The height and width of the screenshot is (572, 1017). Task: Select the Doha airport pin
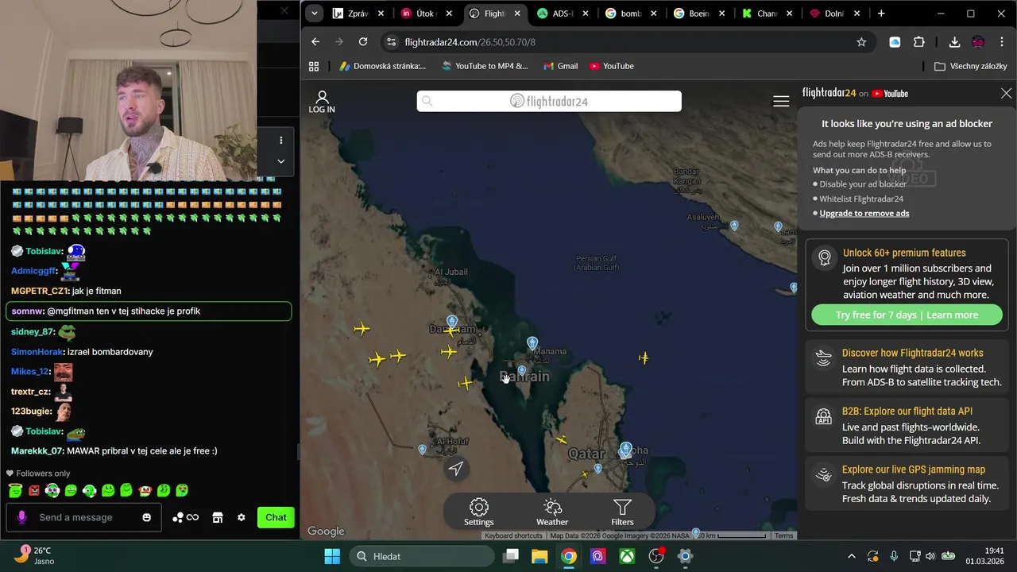click(x=626, y=450)
